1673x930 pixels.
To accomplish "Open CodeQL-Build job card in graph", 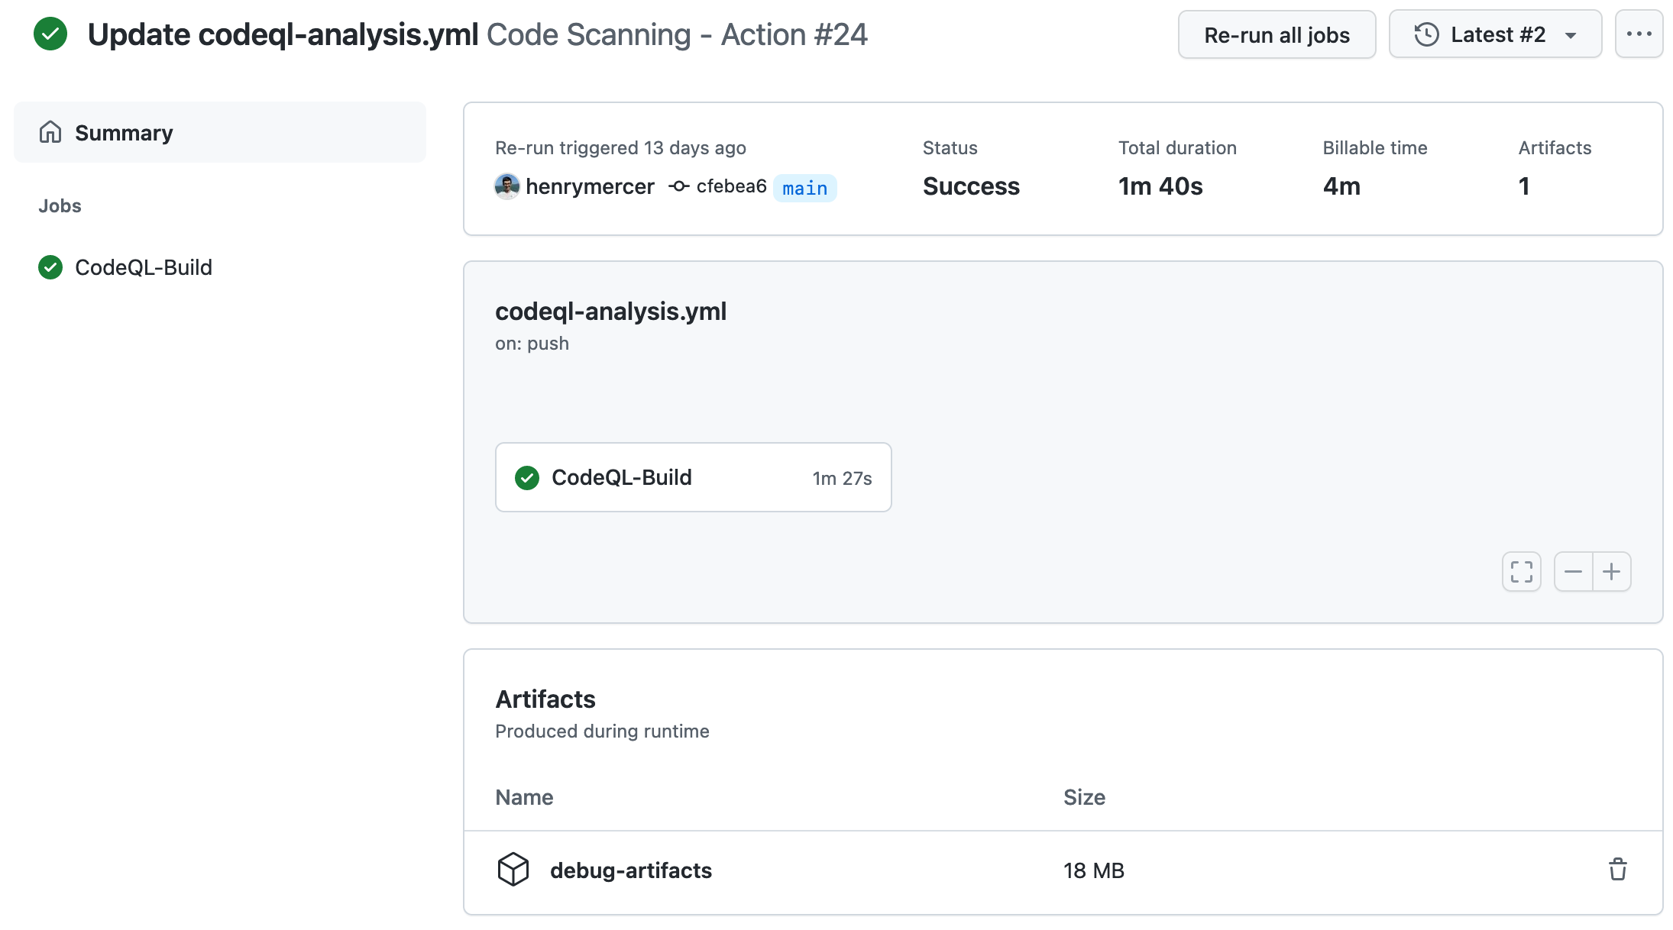I will (x=693, y=477).
